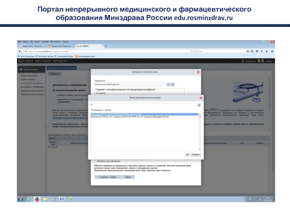Click the Pocket icon in Firefox toolbar

tap(257, 51)
